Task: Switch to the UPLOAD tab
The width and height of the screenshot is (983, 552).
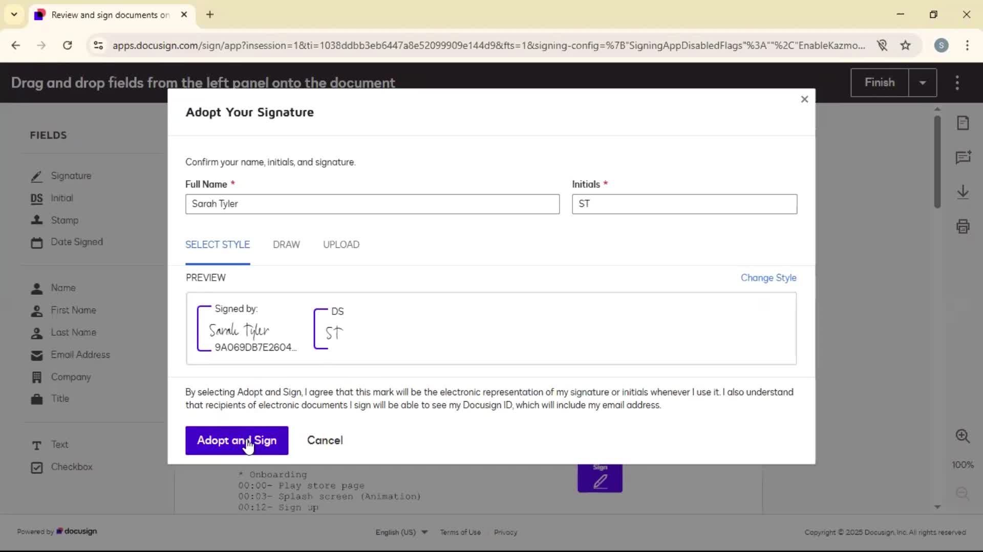Action: 341,245
